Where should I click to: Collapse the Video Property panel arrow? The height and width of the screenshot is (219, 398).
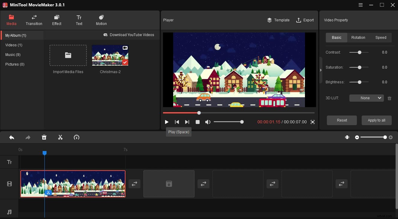[321, 70]
